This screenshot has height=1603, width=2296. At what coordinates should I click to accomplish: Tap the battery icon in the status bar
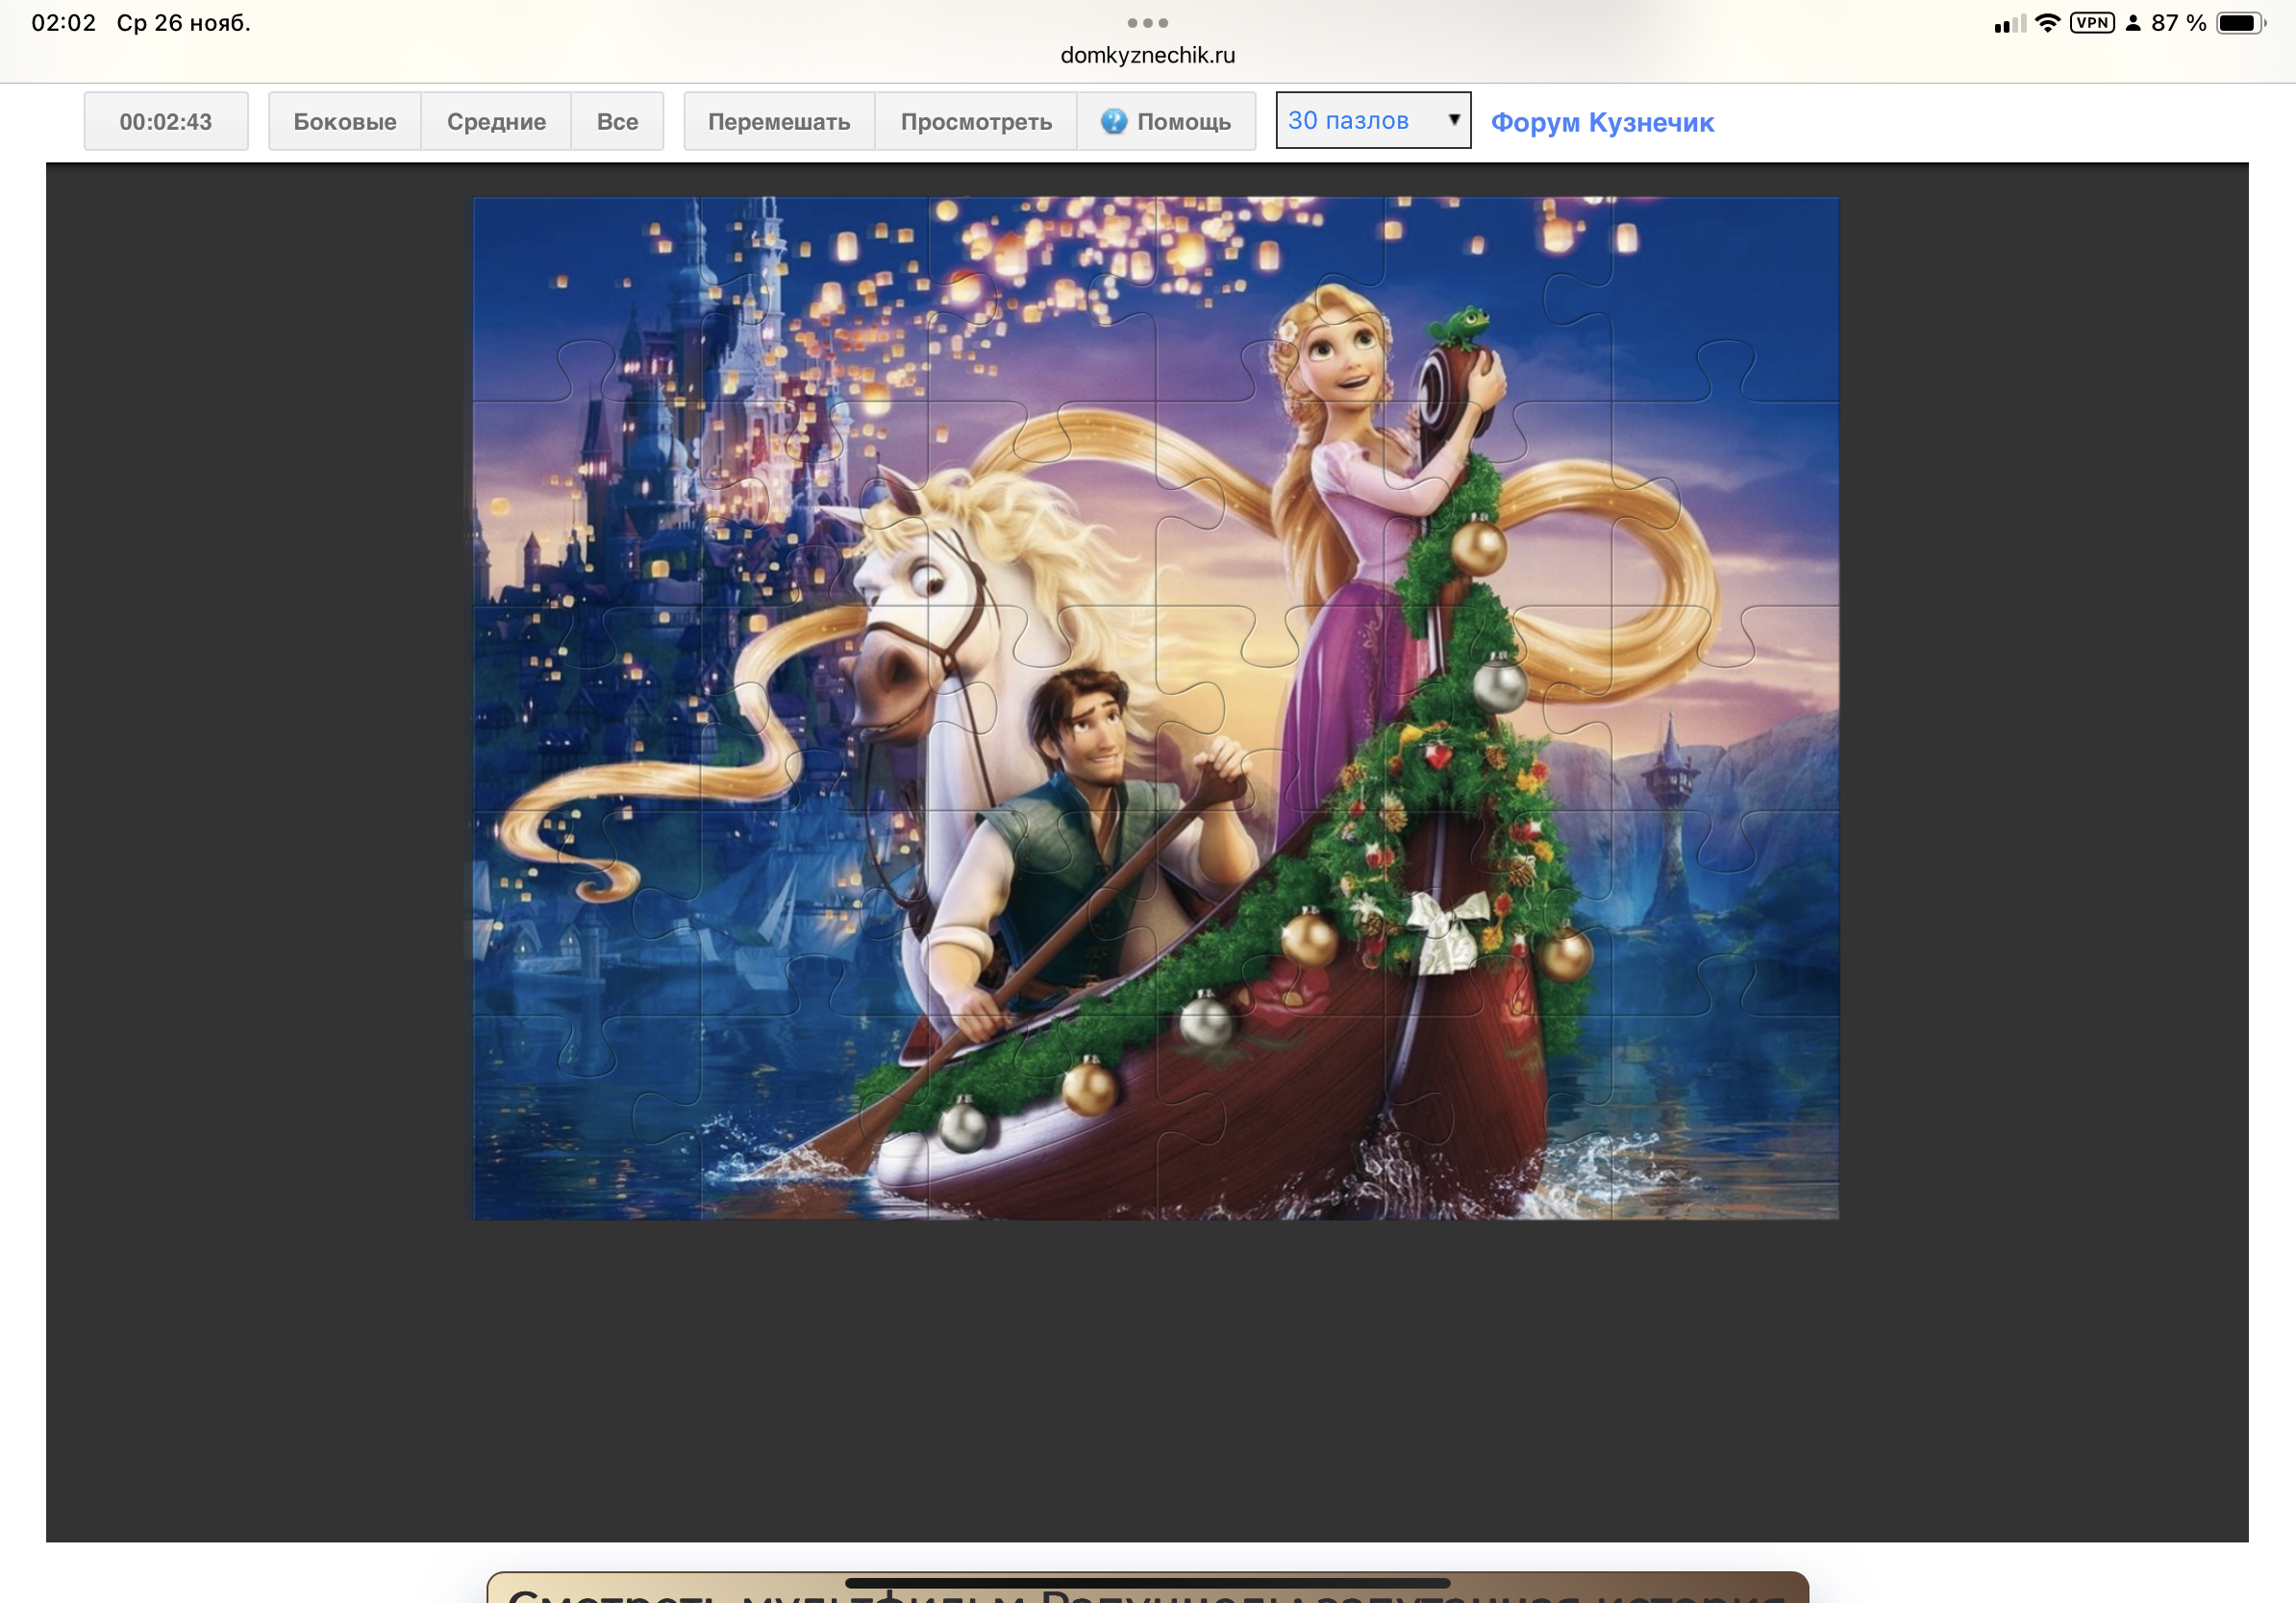(2240, 23)
